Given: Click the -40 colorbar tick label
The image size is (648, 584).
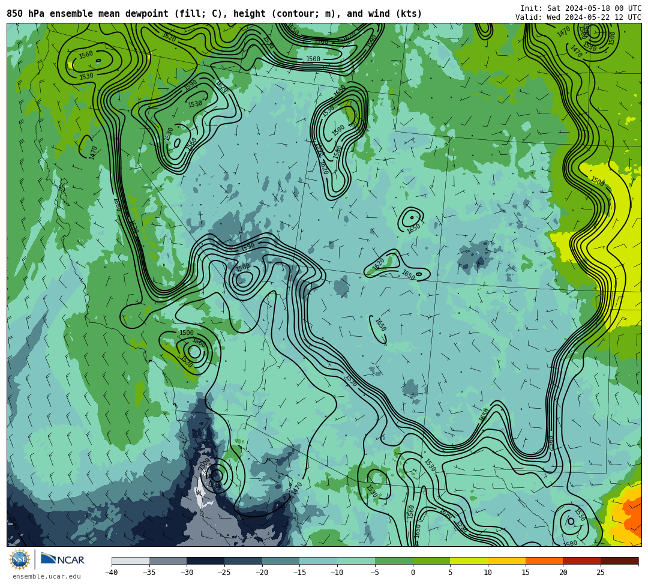Looking at the screenshot, I should click(x=112, y=573).
